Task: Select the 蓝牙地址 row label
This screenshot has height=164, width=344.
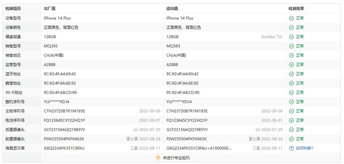Action: pyautogui.click(x=13, y=74)
